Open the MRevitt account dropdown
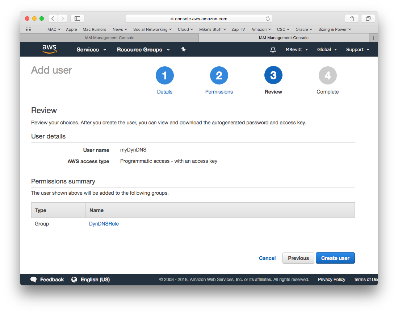The height and width of the screenshot is (314, 398). click(x=297, y=50)
